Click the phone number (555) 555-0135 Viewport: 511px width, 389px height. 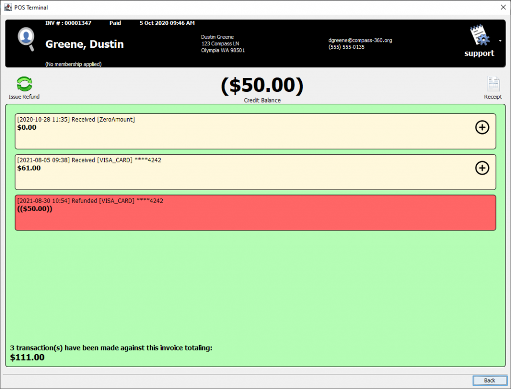coord(346,47)
